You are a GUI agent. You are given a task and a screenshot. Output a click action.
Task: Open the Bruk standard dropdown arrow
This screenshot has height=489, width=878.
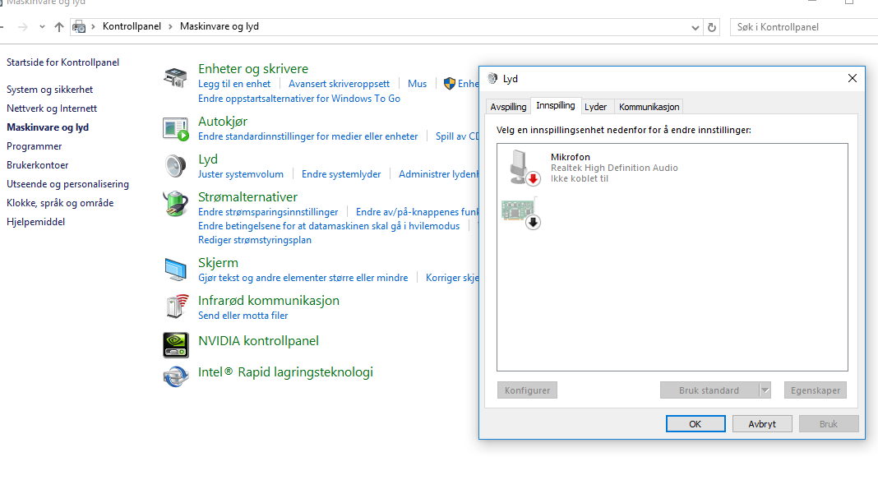(765, 390)
